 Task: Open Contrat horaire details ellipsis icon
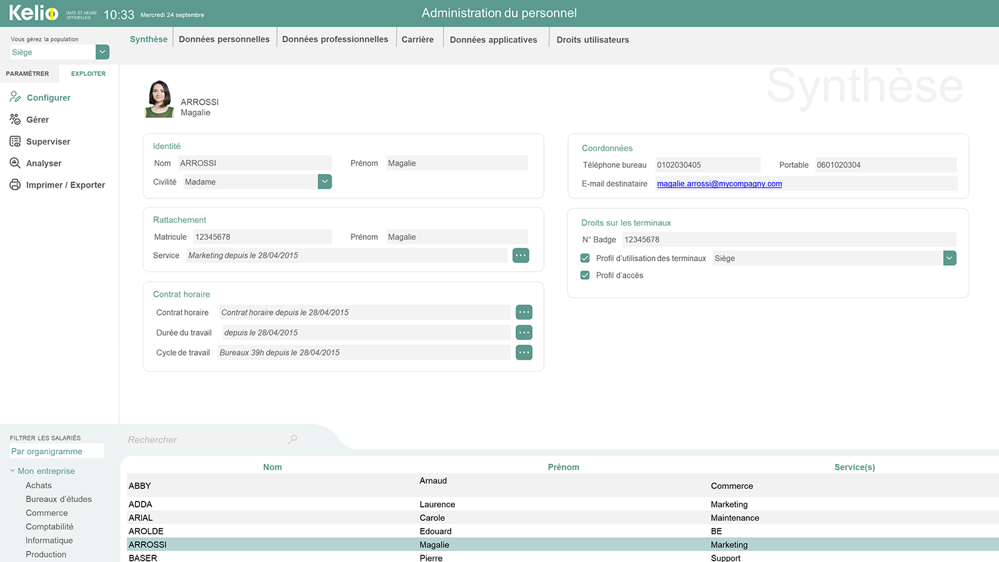(x=523, y=312)
